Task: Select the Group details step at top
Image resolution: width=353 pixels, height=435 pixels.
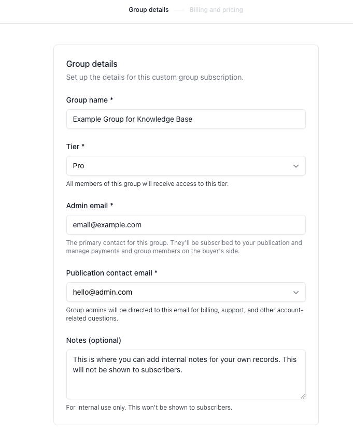Action: point(149,10)
